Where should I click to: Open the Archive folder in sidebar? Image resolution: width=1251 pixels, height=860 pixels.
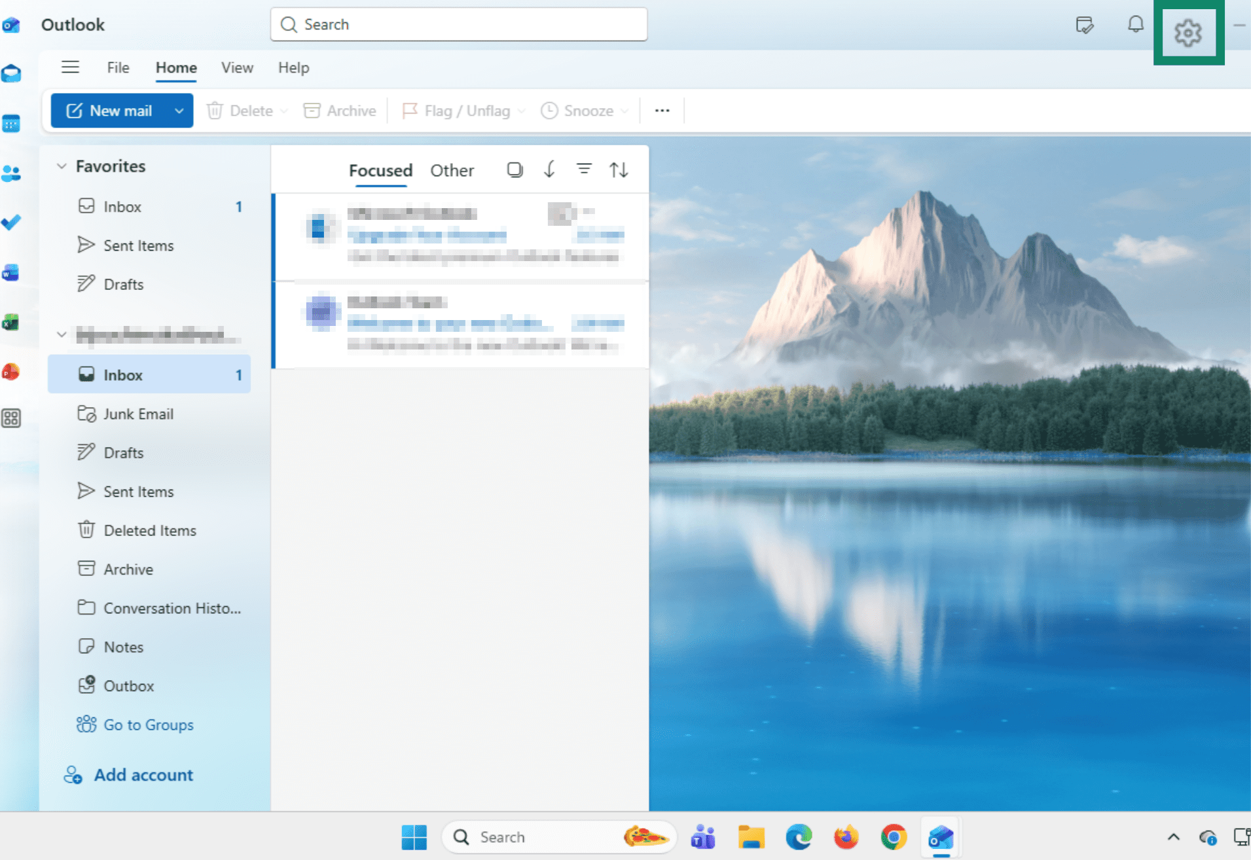pyautogui.click(x=150, y=569)
